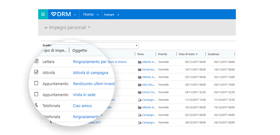Viewport: 280px width, 135px height.
Task: Open the Nicola BA... tema link
Action: (149, 70)
